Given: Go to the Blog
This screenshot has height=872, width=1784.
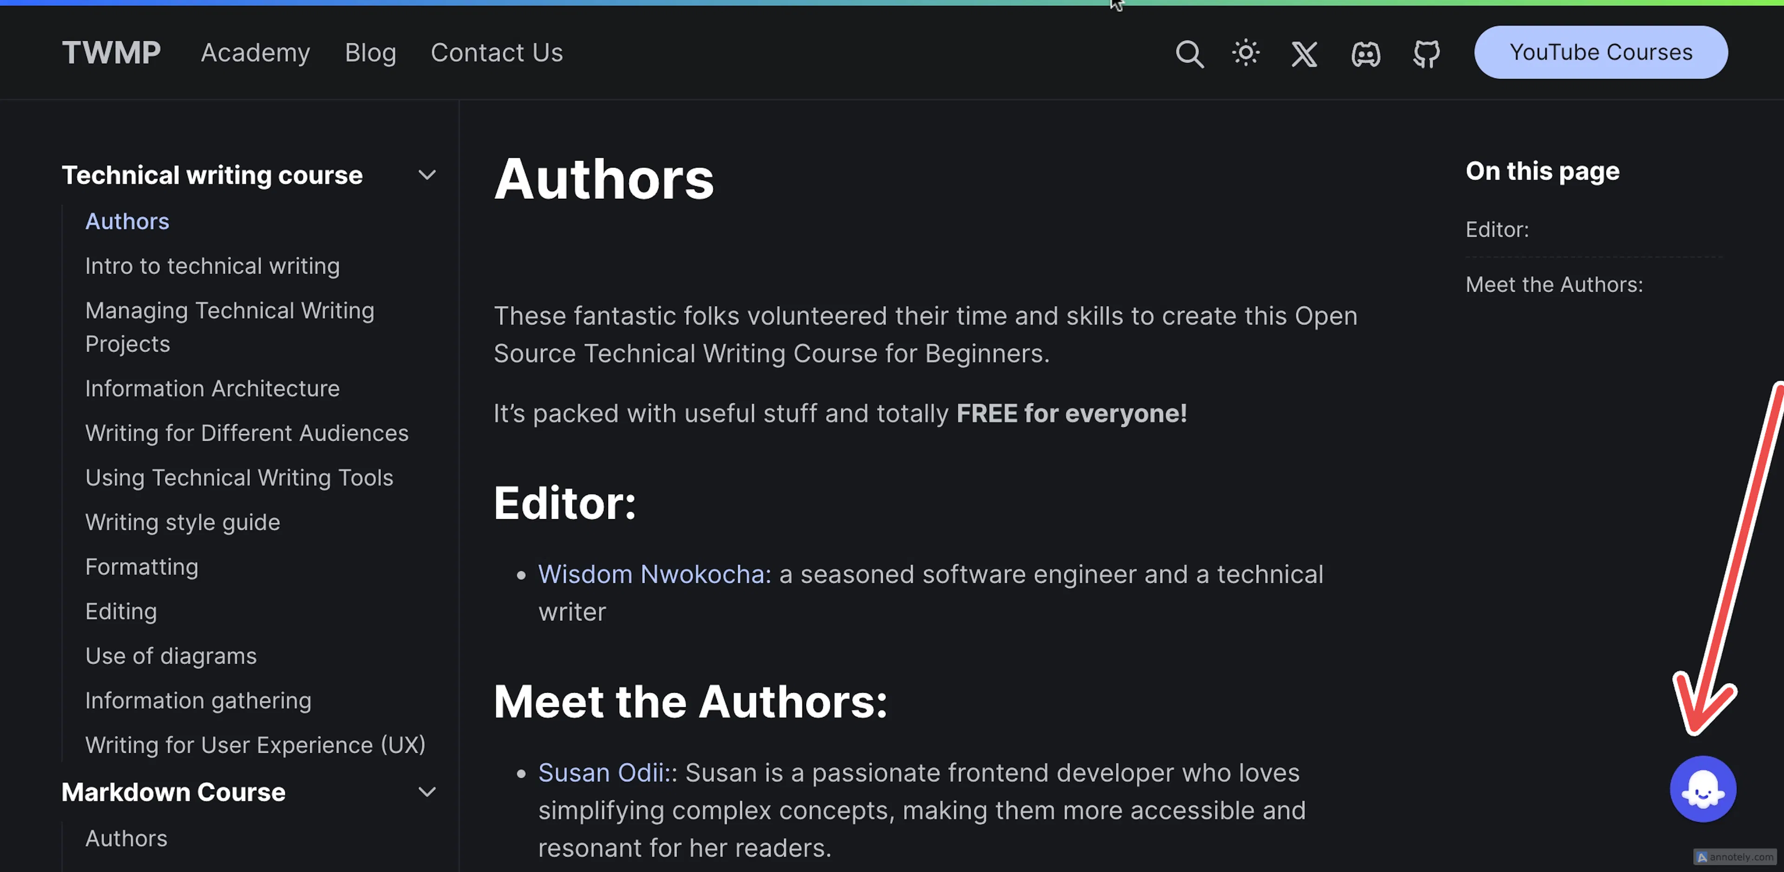Looking at the screenshot, I should [371, 52].
